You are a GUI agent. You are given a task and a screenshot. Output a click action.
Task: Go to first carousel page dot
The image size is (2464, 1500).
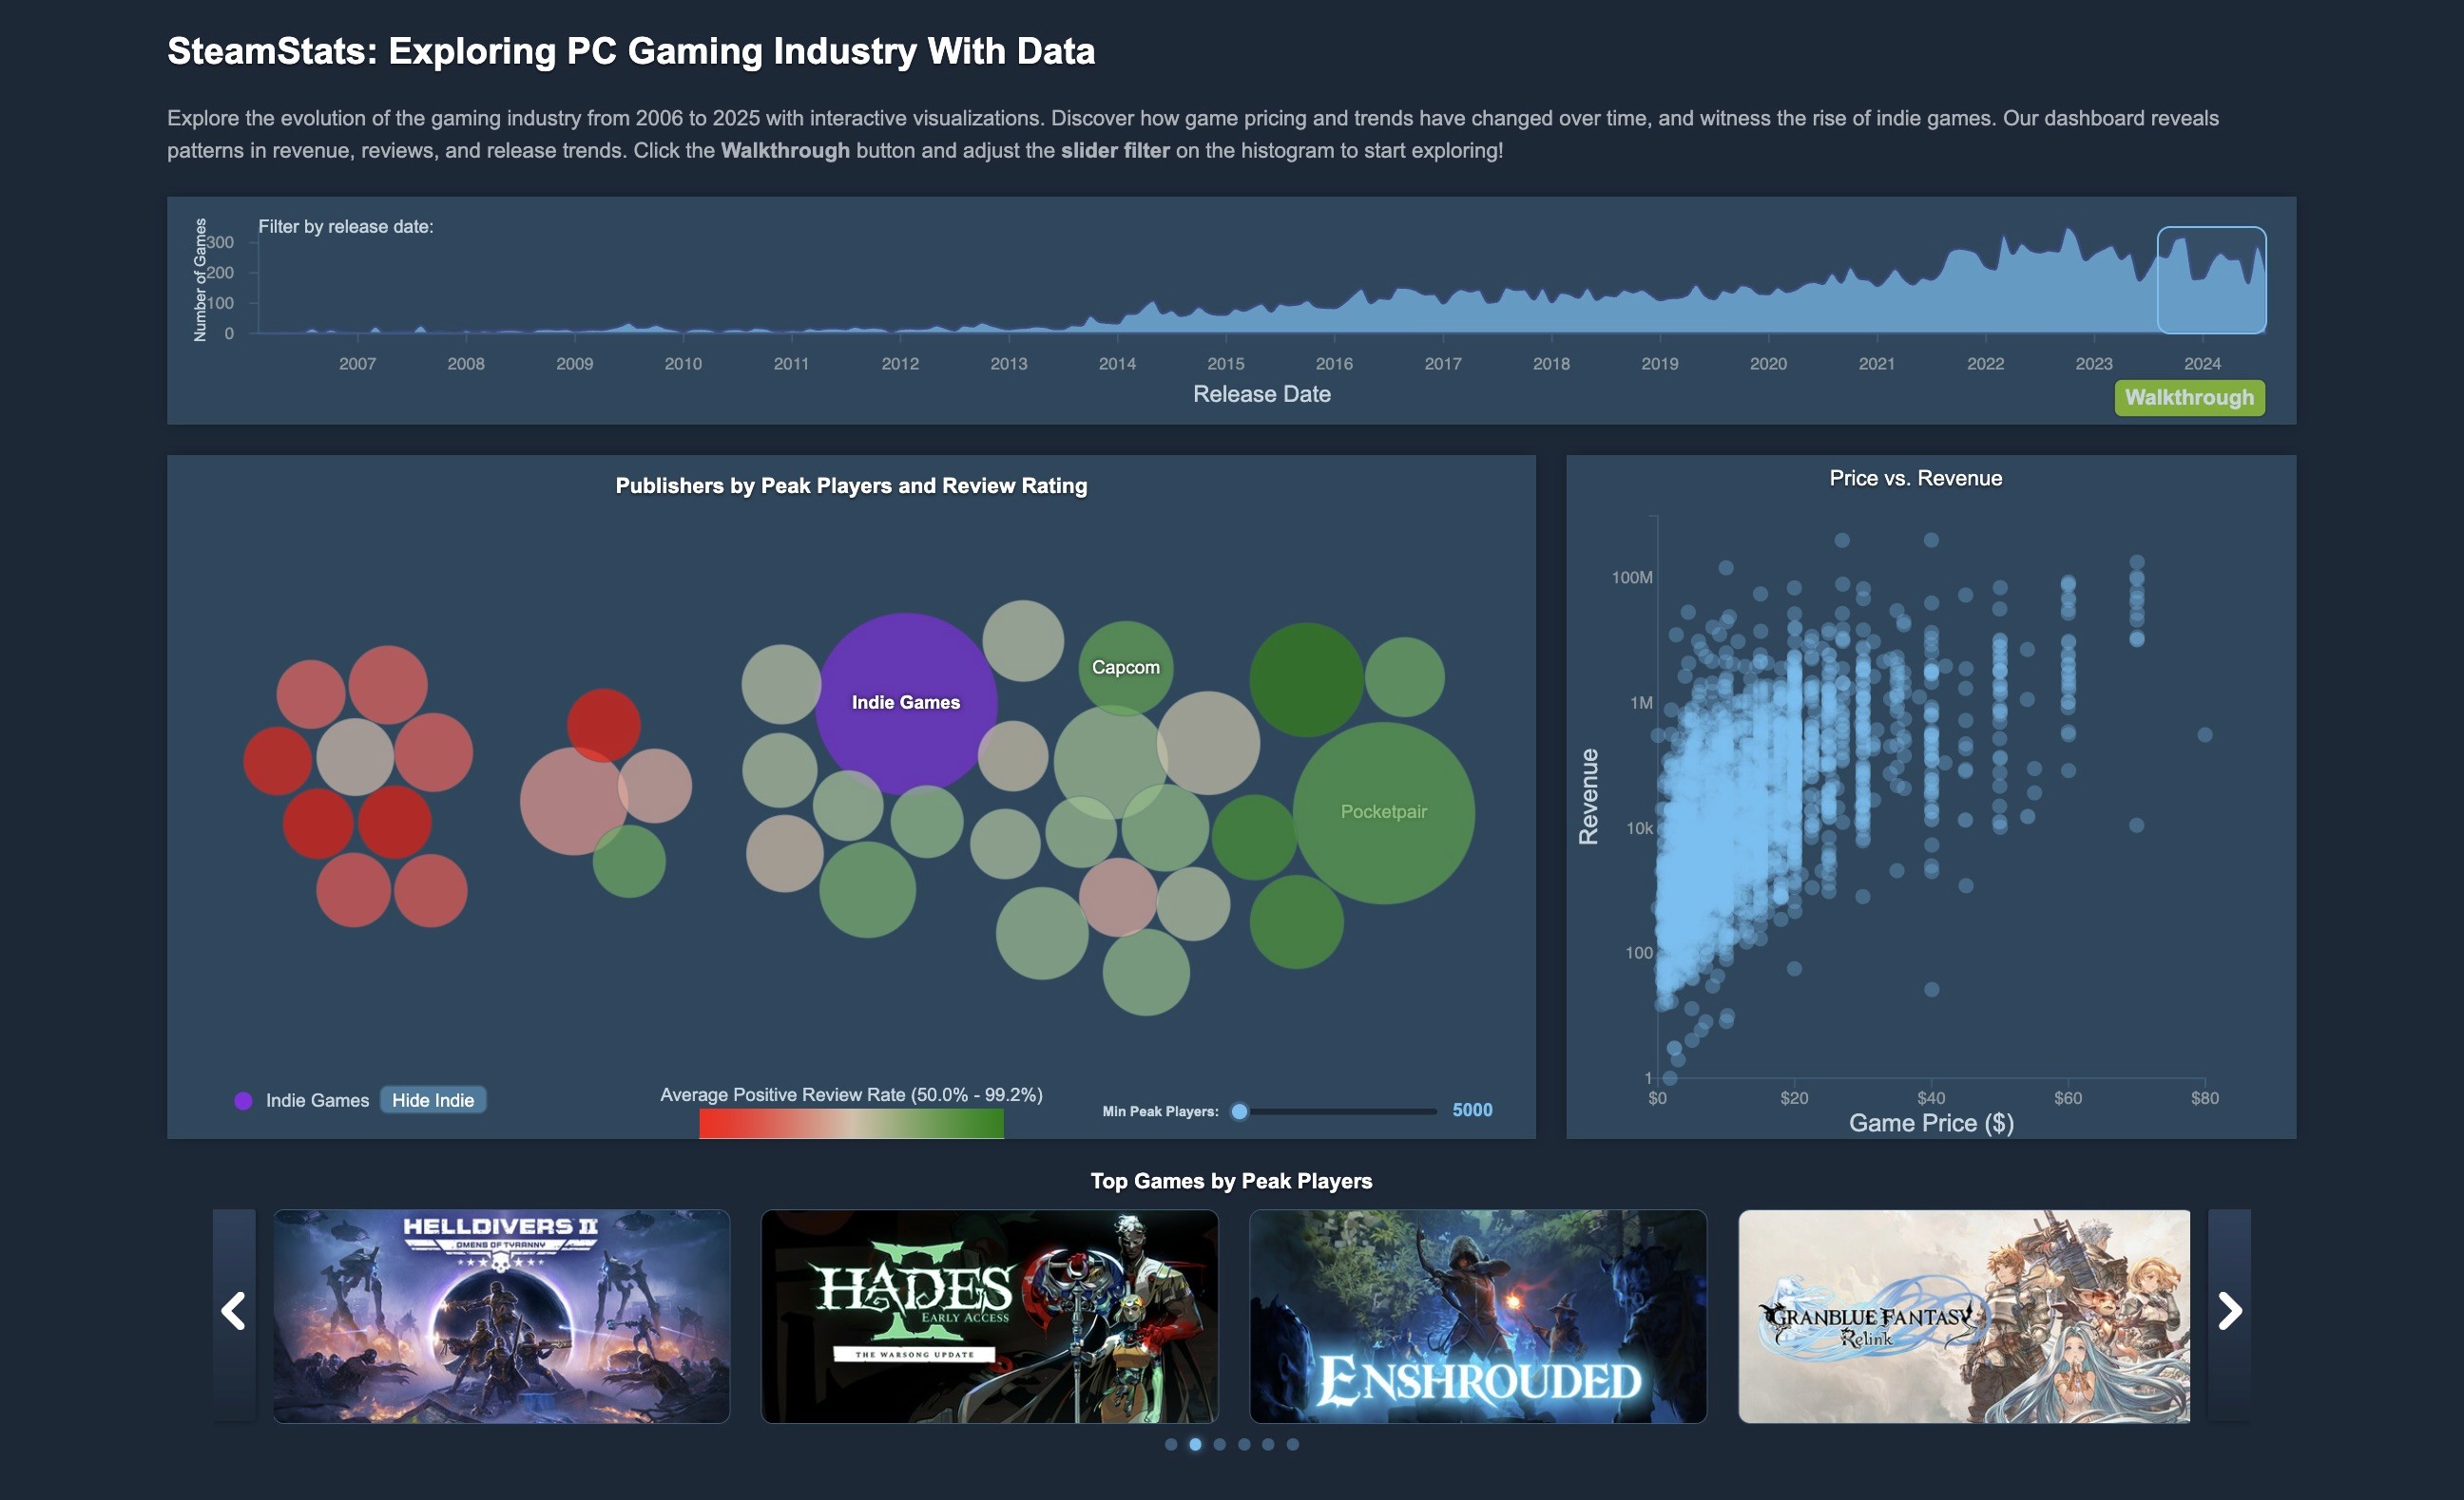1171,1444
